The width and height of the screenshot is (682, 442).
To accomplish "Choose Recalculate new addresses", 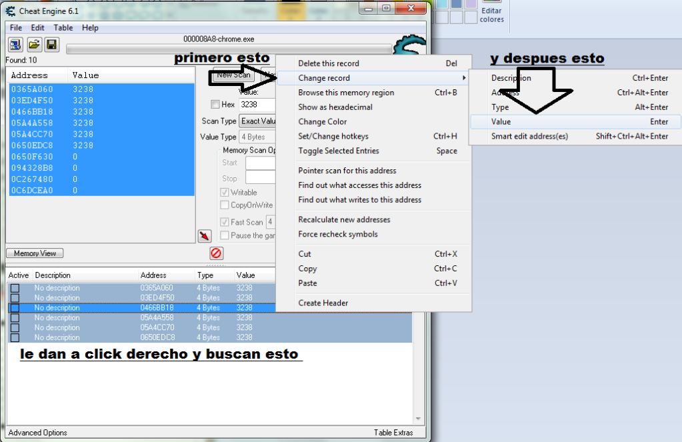I will (x=373, y=220).
